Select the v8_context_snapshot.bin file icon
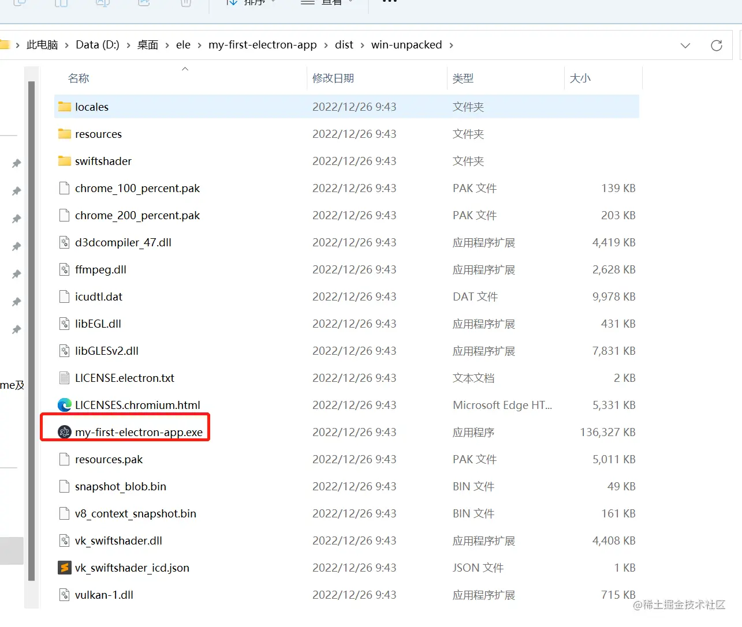The image size is (742, 627). click(65, 513)
